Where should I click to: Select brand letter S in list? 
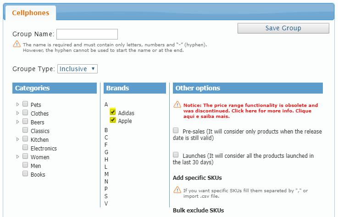[106, 196]
